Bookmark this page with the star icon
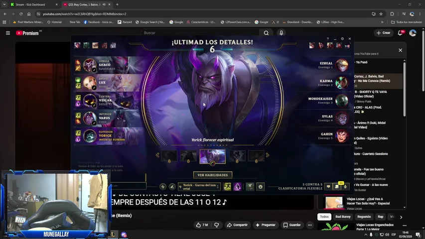The image size is (425, 239). (x=381, y=14)
